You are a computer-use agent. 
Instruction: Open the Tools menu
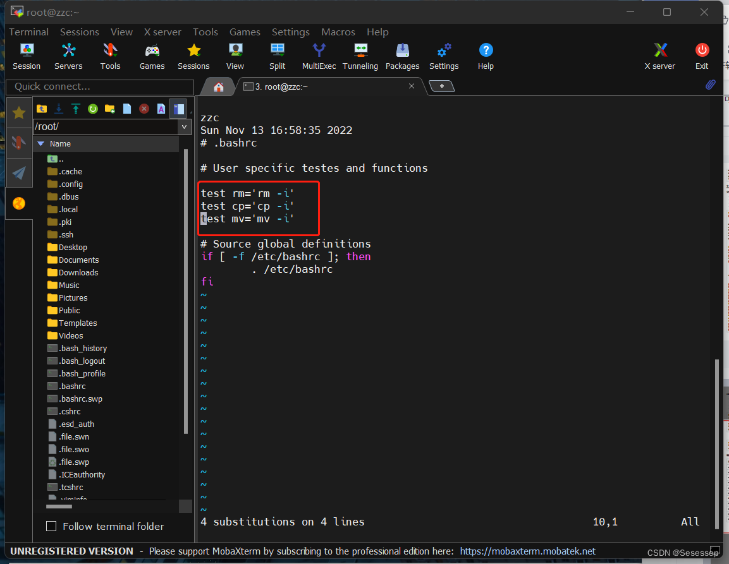tap(205, 32)
